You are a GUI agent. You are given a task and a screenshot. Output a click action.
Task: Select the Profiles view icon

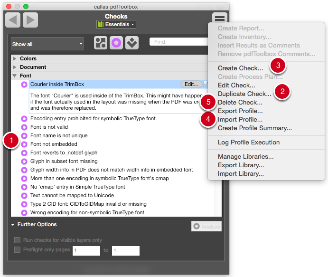click(x=101, y=43)
